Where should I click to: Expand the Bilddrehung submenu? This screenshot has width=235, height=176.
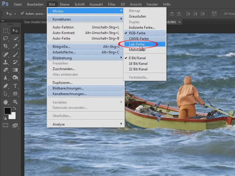coord(85,58)
